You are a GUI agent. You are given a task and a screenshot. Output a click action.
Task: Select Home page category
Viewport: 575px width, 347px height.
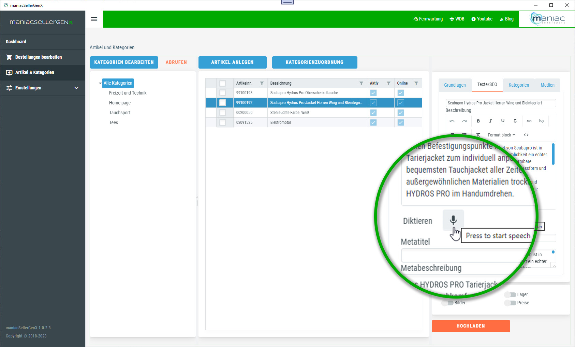click(120, 103)
